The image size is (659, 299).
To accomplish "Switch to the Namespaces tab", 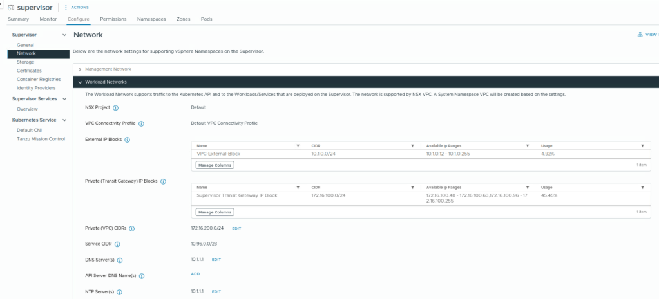I will (x=151, y=19).
